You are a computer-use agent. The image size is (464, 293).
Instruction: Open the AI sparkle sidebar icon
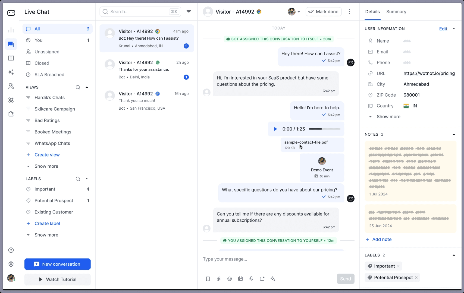click(11, 72)
